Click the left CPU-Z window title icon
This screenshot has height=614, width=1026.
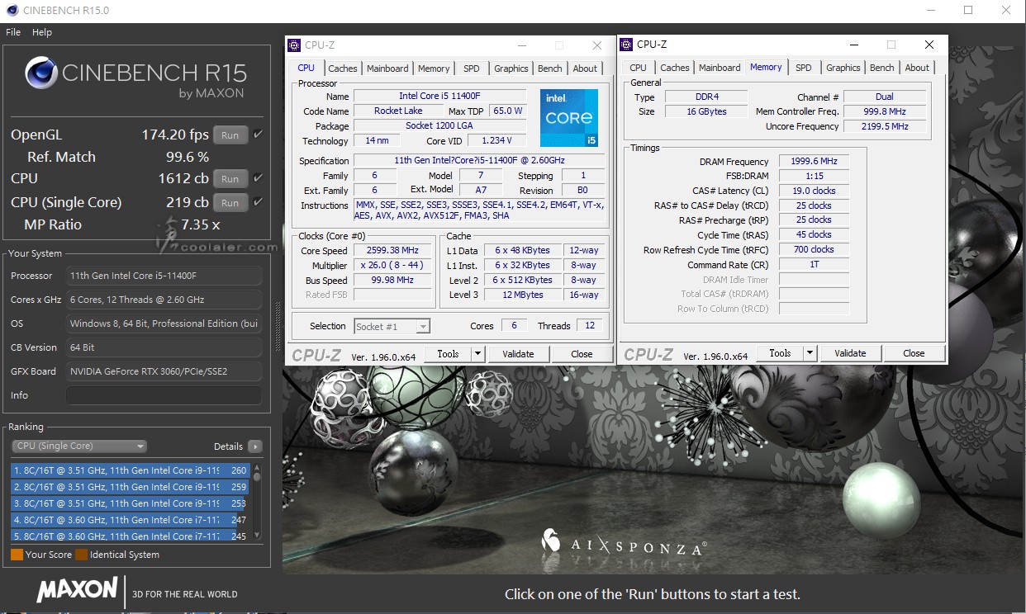[295, 45]
